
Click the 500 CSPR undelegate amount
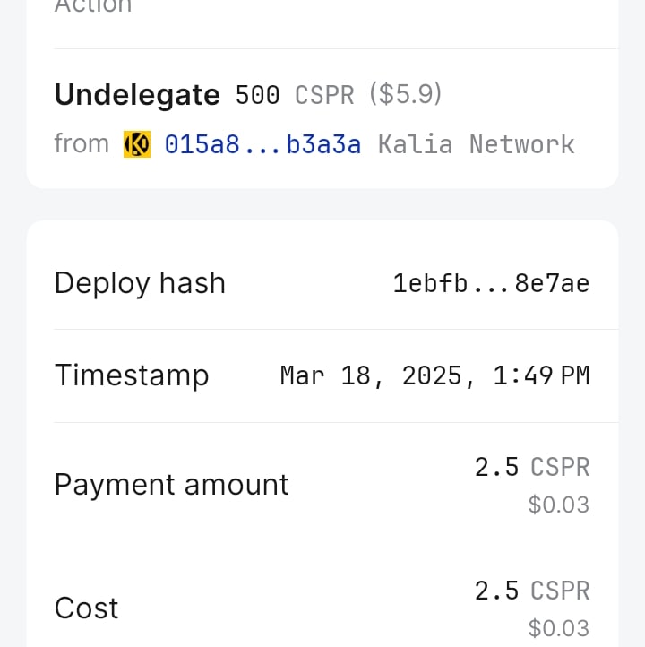point(295,95)
